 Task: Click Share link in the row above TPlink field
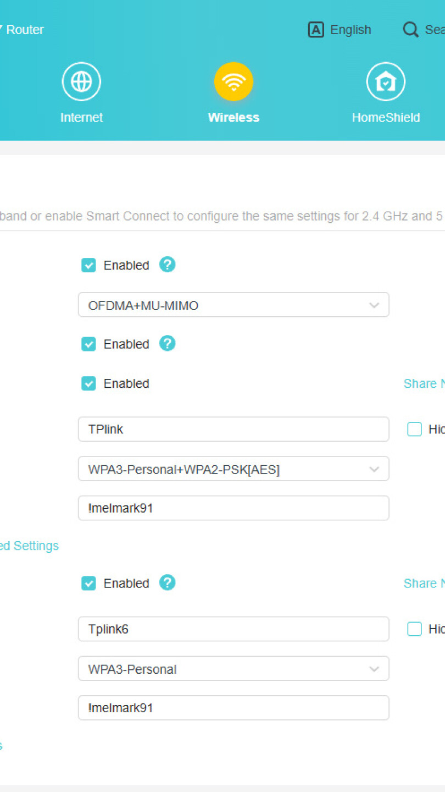[x=424, y=383]
